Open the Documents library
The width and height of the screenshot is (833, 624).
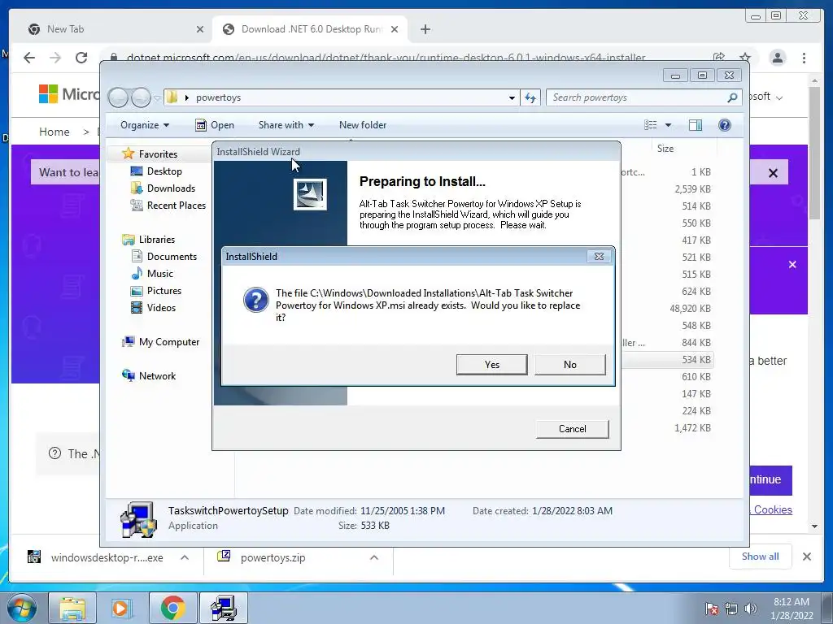[x=171, y=256]
